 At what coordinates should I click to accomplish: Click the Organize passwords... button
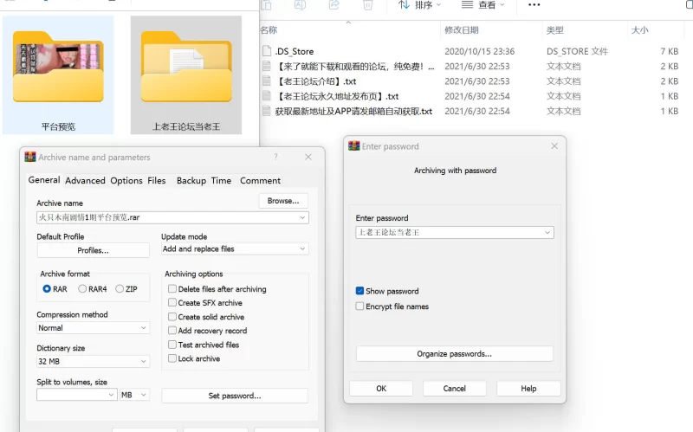coord(454,354)
